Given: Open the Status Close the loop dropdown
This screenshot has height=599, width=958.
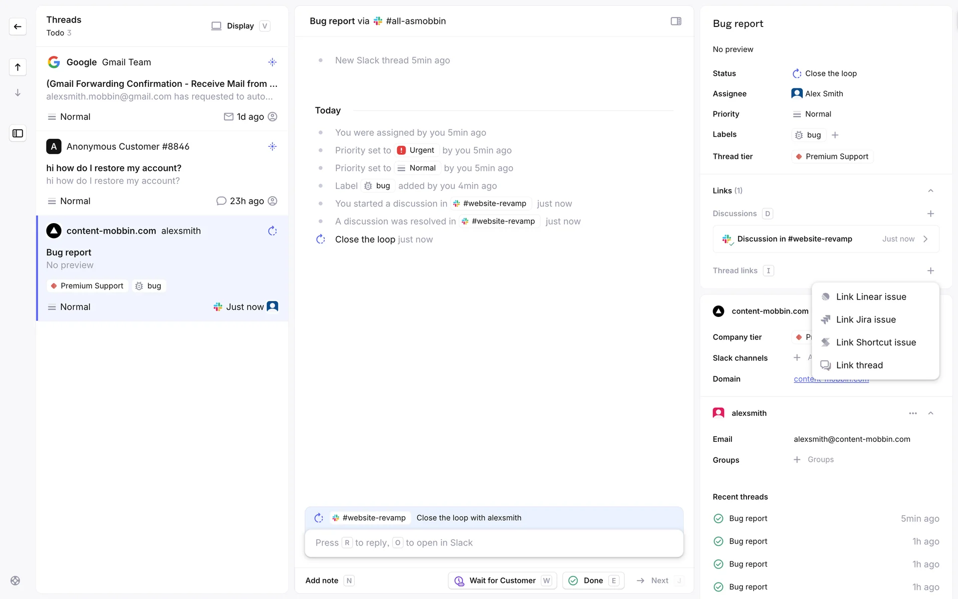Looking at the screenshot, I should [825, 73].
